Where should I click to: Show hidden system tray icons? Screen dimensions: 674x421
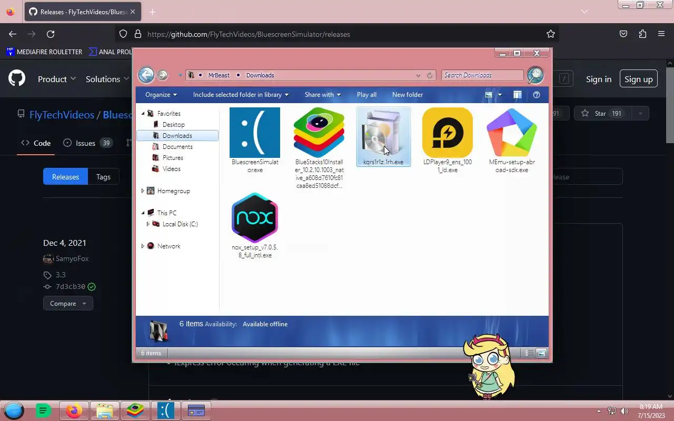(599, 411)
